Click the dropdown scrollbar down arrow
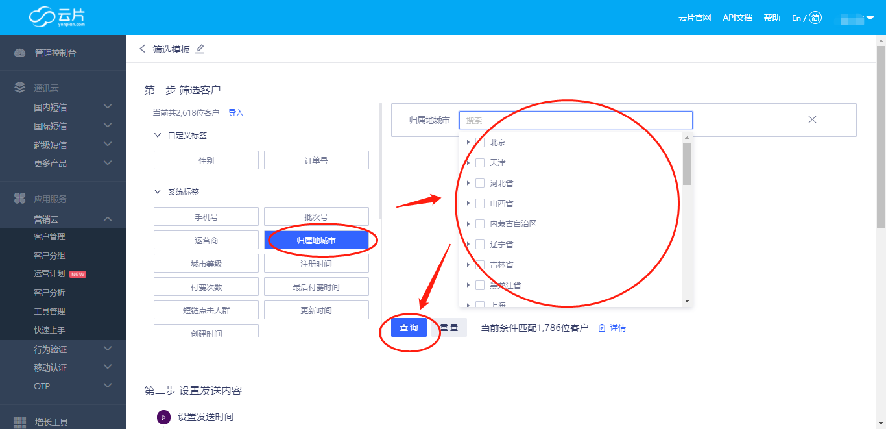886x429 pixels. click(687, 301)
